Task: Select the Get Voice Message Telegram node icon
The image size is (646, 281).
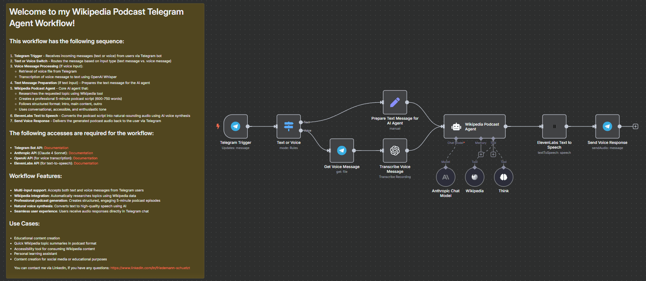Action: tap(342, 151)
